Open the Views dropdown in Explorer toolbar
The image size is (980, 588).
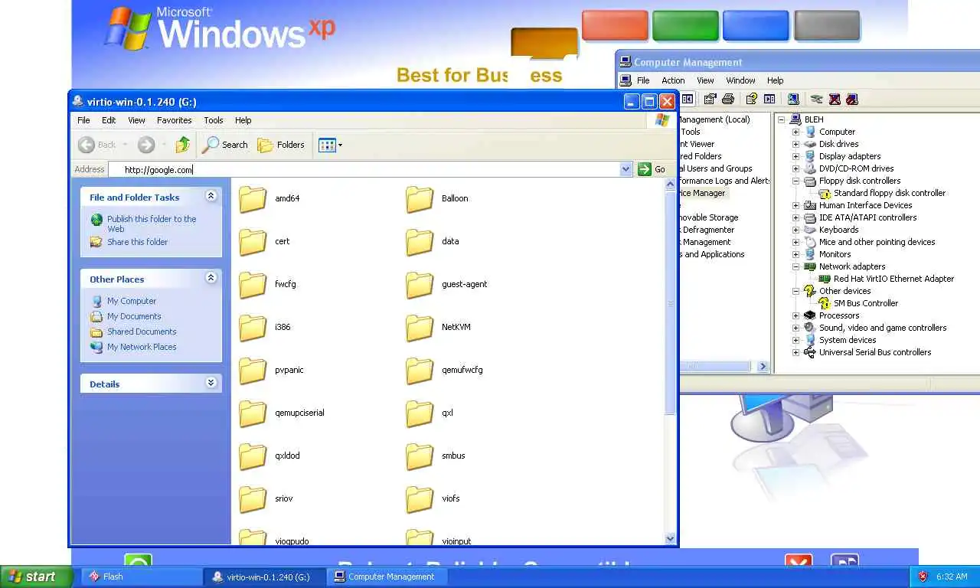(340, 145)
